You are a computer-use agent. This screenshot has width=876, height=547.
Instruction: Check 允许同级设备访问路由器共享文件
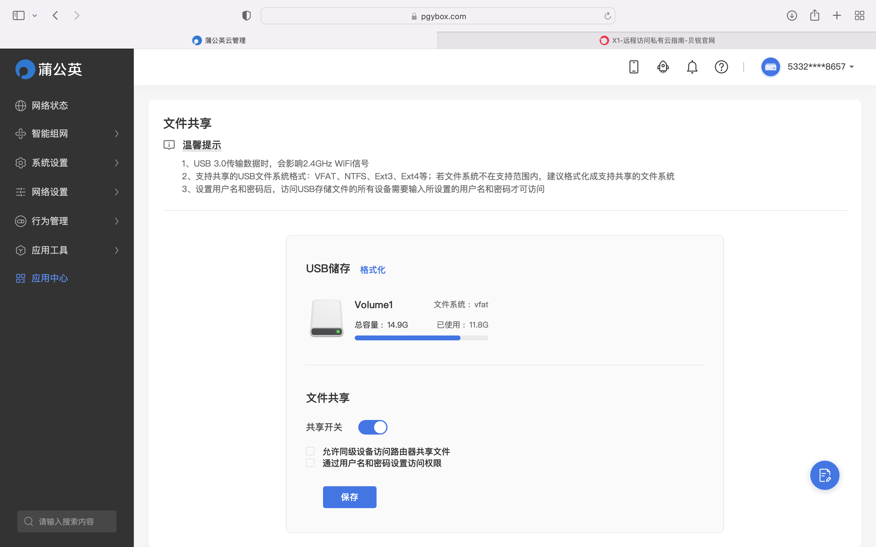pos(310,451)
